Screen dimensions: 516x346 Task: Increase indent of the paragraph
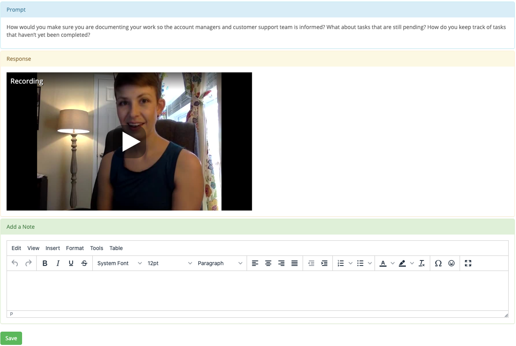(x=324, y=263)
